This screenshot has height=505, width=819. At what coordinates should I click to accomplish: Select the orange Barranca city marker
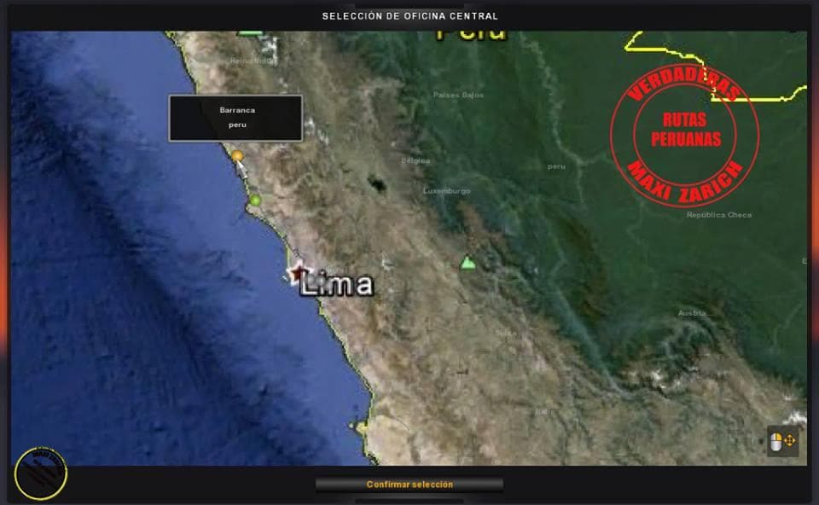[x=238, y=155]
